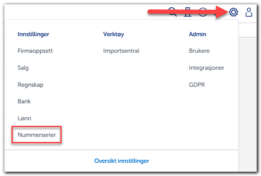
Task: Open the user profile icon
Action: click(x=249, y=12)
